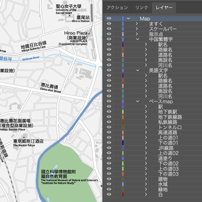Toggle visibility of 水域 layer
This screenshot has height=202, width=202.
pos(109,184)
